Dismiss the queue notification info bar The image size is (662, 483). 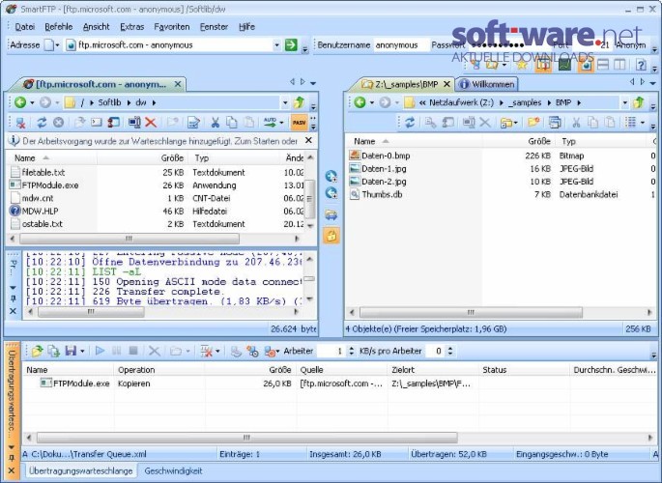308,140
